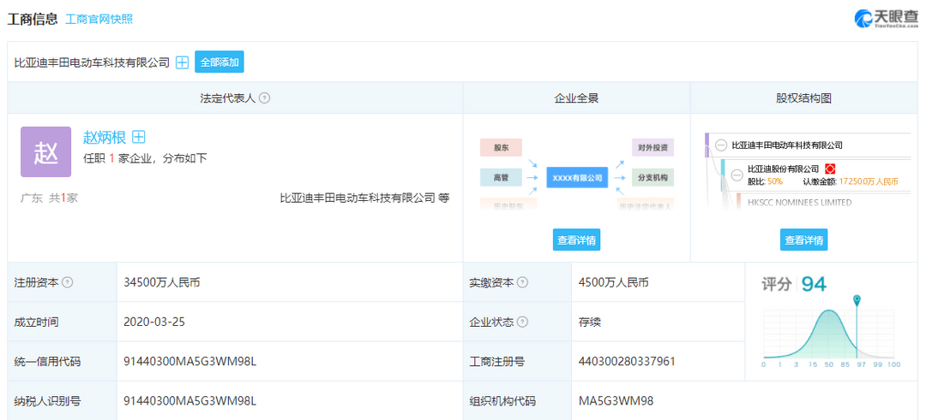This screenshot has width=926, height=420.
Task: Click the score marker pin on chart
Action: tap(857, 300)
